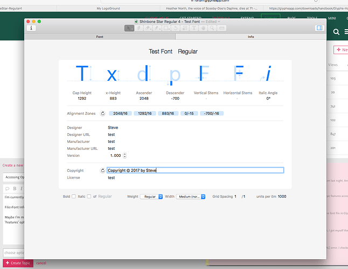Click the Create Topic button
This screenshot has width=348, height=269.
[18, 263]
